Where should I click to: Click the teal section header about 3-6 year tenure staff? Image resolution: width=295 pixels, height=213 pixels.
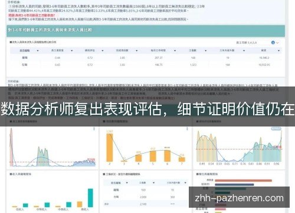[146, 31]
